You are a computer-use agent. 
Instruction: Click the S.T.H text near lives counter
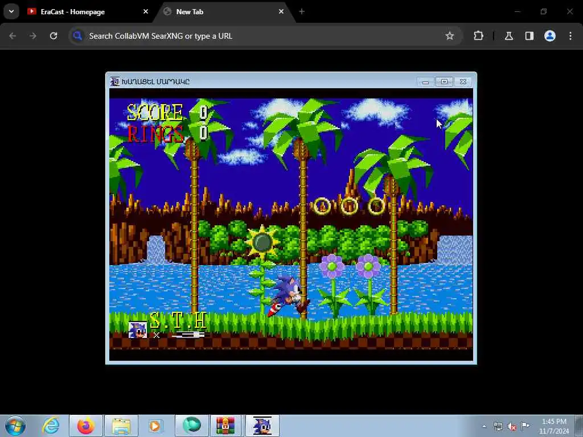(178, 320)
